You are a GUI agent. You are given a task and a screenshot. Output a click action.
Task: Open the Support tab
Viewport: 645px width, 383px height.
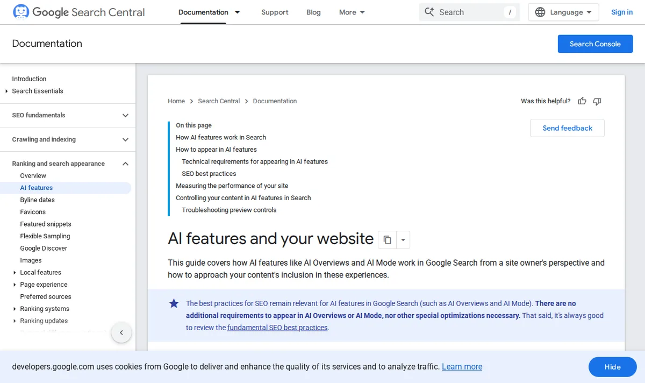pyautogui.click(x=275, y=12)
